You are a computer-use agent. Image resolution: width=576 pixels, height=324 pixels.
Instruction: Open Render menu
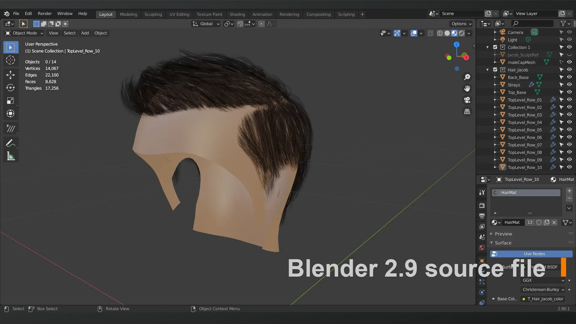(45, 14)
